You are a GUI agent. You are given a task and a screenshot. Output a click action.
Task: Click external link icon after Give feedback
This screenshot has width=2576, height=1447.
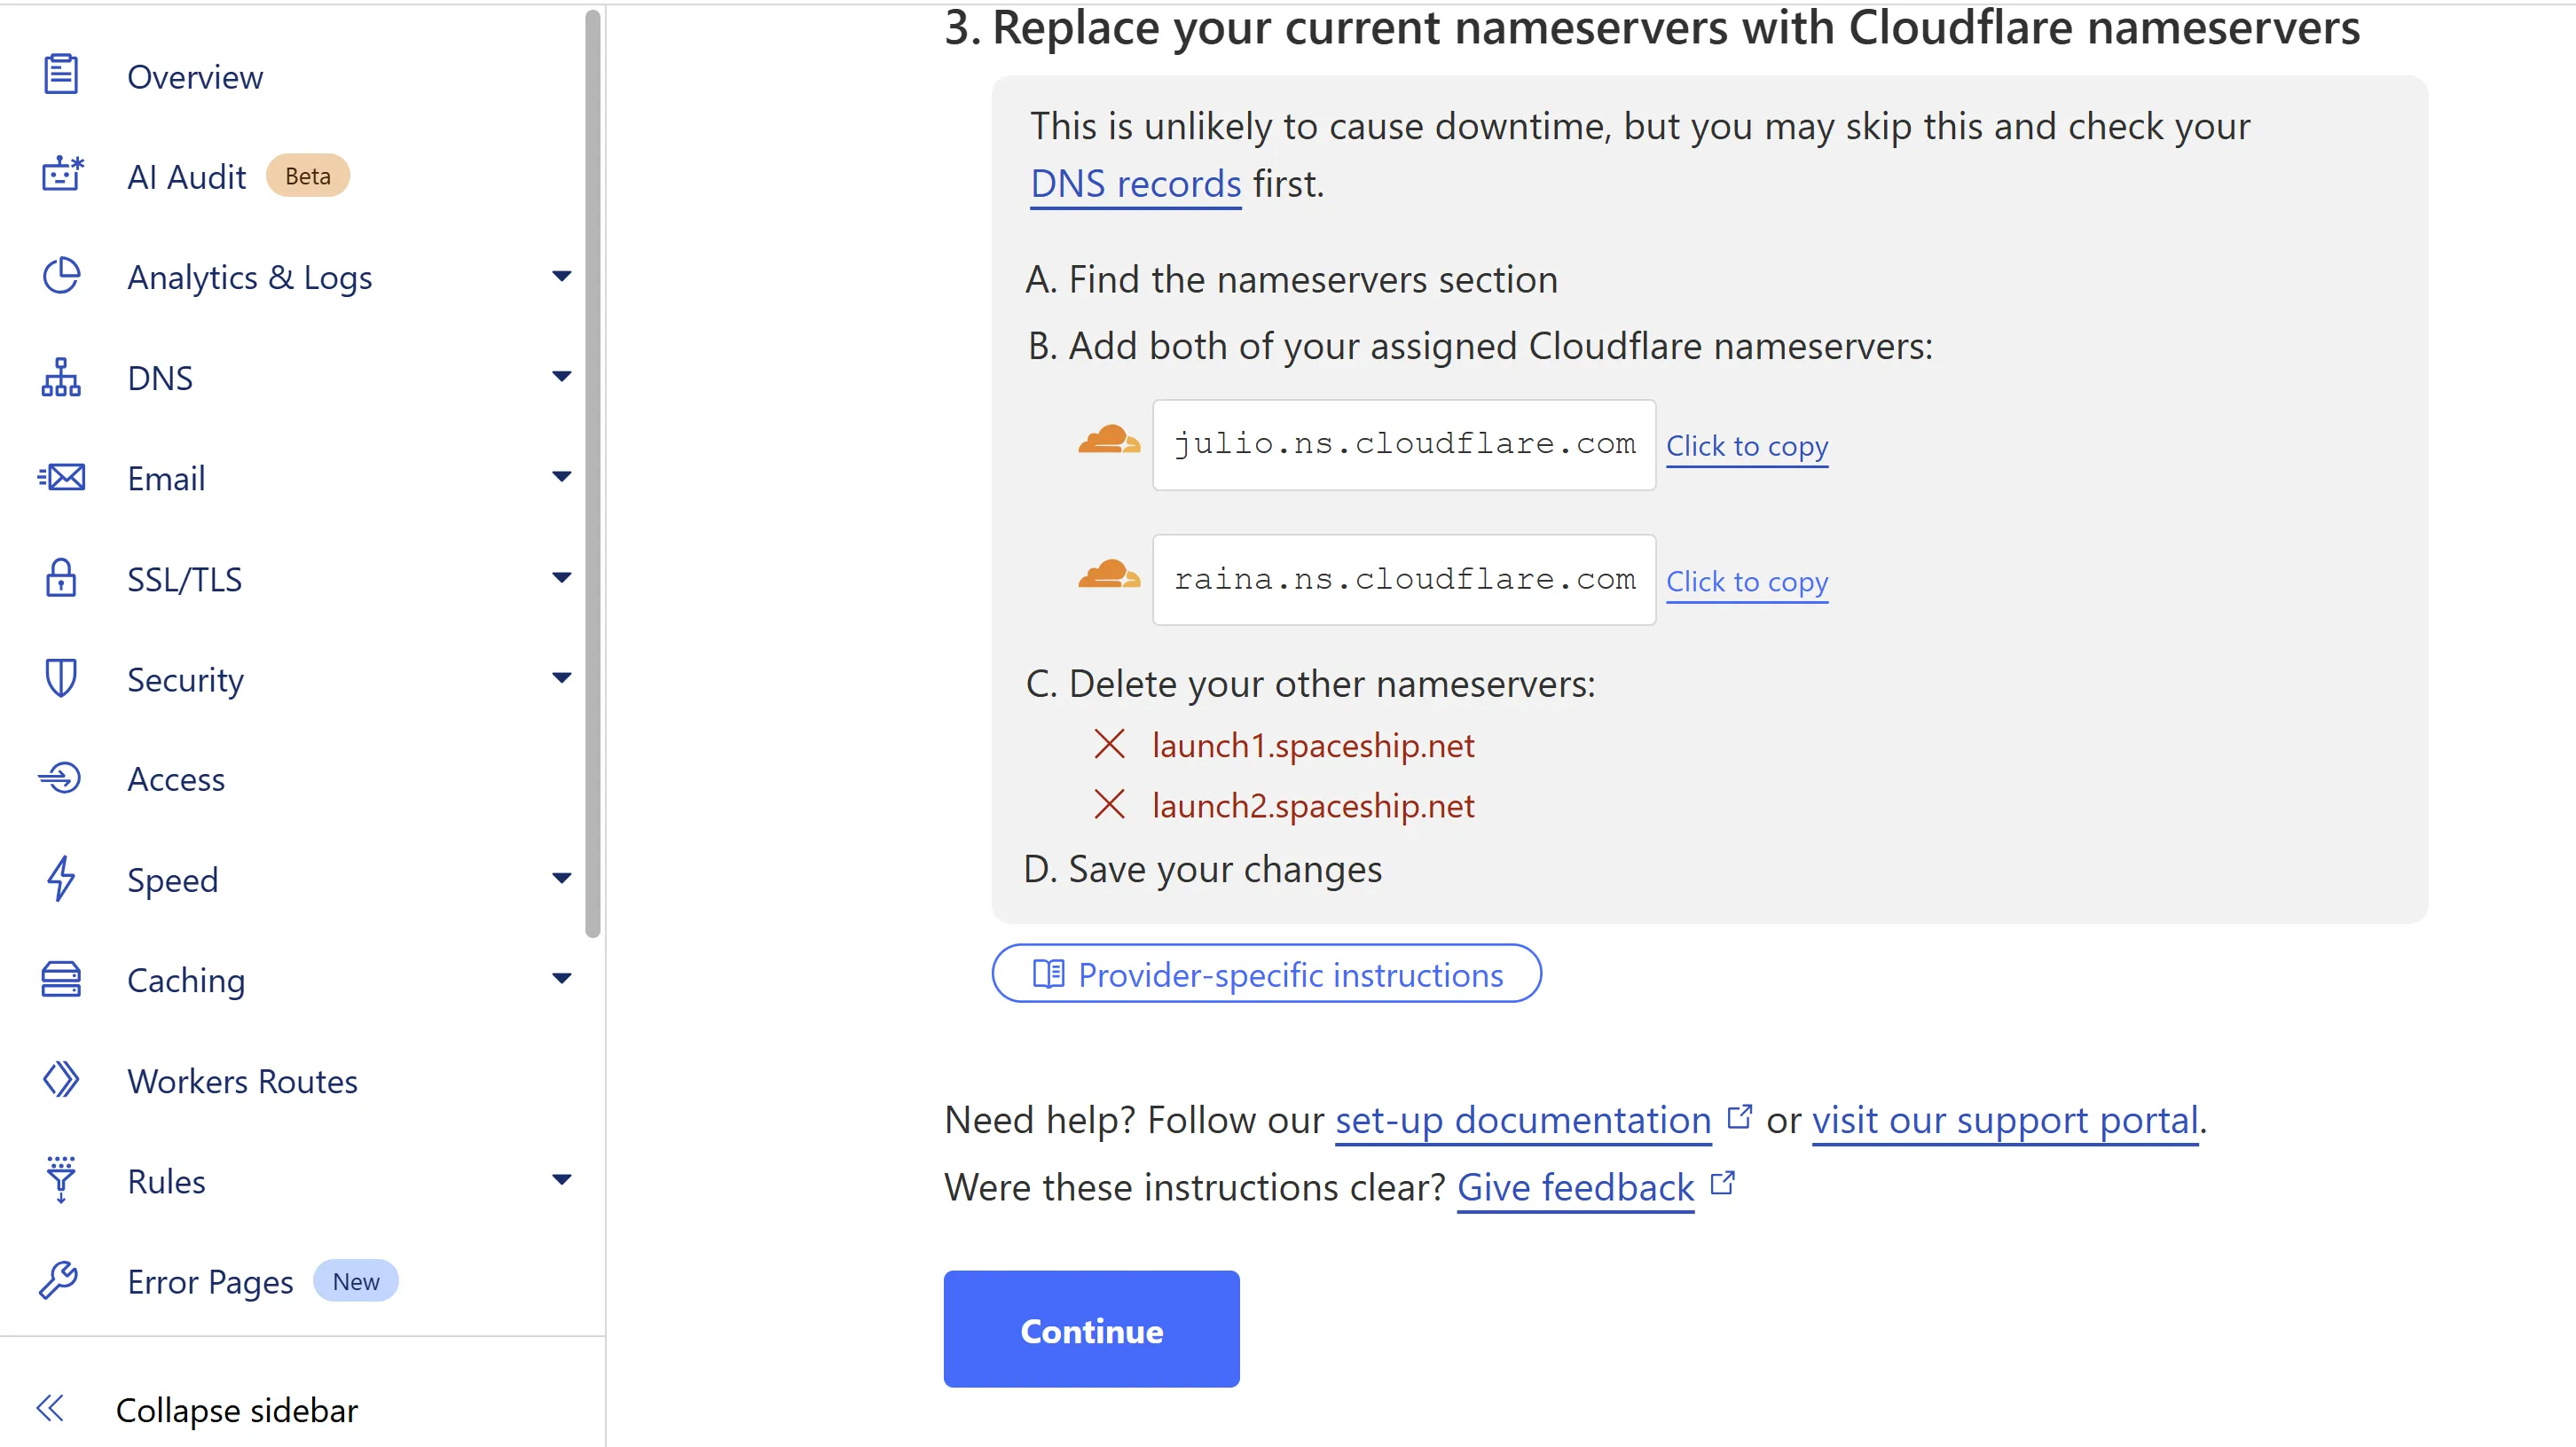click(1722, 1183)
